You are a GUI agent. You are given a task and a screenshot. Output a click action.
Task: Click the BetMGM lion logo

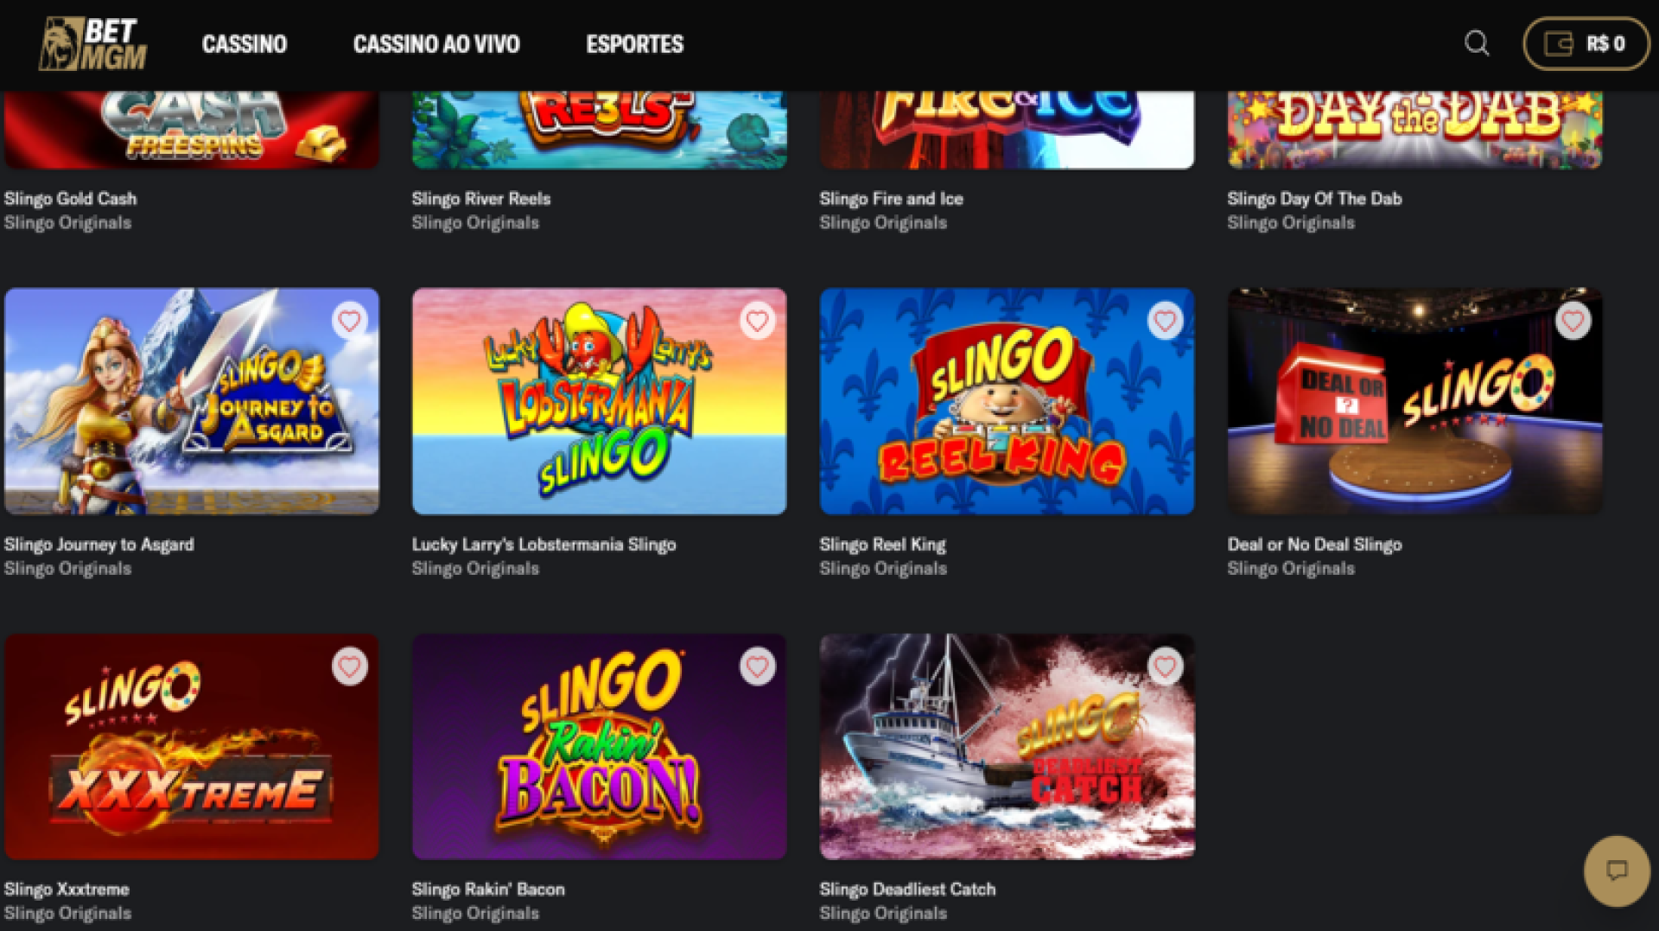pos(92,43)
